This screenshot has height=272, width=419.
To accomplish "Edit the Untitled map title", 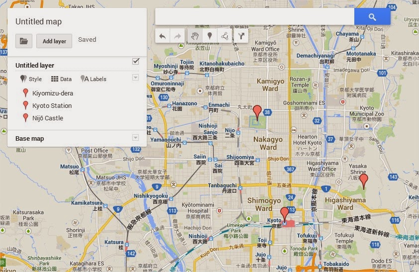I will click(x=38, y=21).
